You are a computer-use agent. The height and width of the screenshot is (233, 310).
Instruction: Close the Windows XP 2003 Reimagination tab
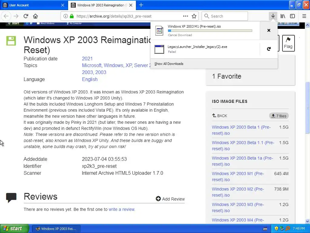coord(131,5)
